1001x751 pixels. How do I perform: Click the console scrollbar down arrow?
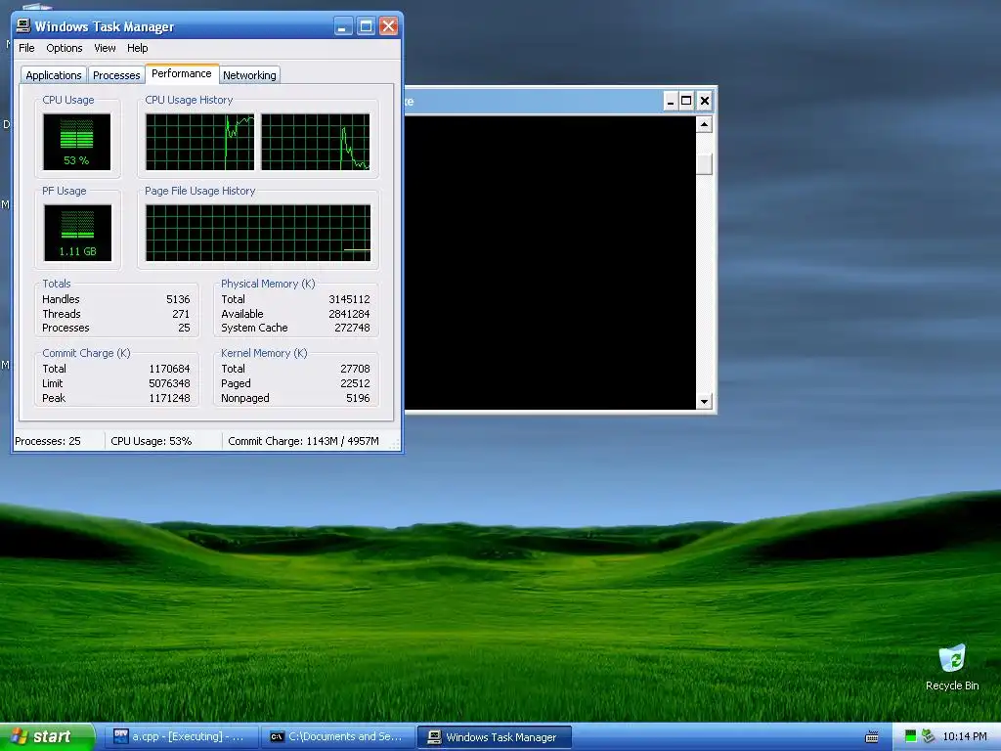tap(704, 402)
